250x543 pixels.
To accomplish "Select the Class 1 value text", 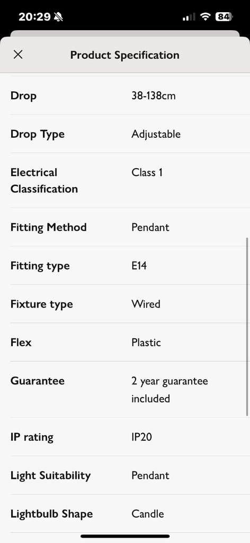I will point(147,172).
